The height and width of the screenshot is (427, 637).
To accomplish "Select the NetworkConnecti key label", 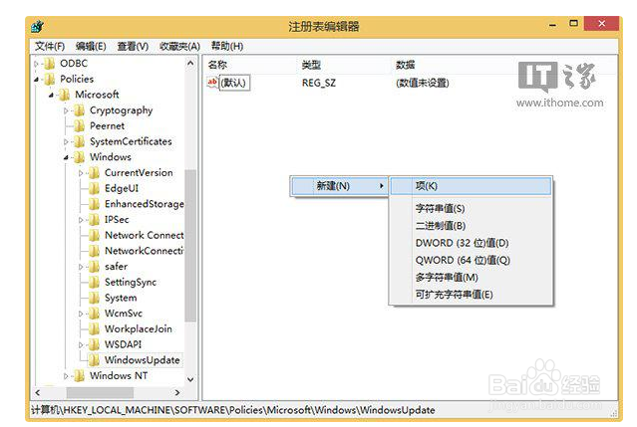I will (x=145, y=251).
